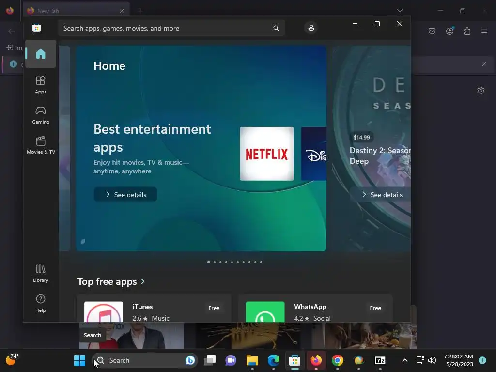Click the Destiny 2 featured banner
Screen dimensions: 496x372
(372, 149)
